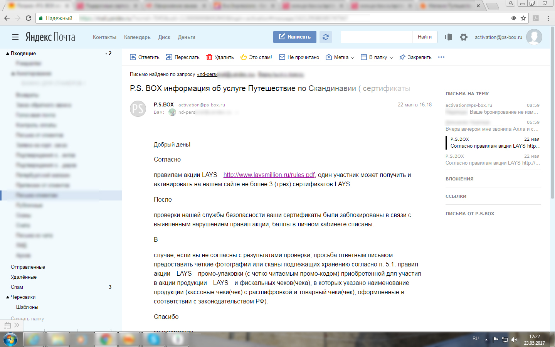Image resolution: width=555 pixels, height=347 pixels.
Task: Click the email date 22 мая в 16:18
Action: pyautogui.click(x=415, y=104)
